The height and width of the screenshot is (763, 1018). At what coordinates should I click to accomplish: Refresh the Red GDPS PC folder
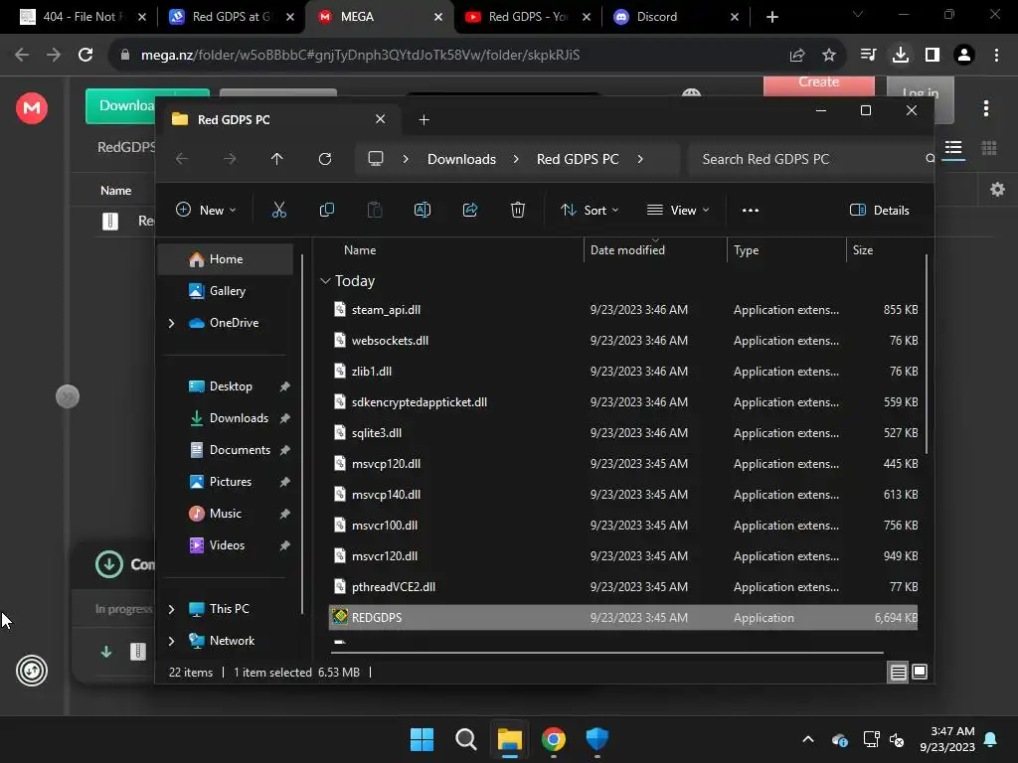(325, 159)
